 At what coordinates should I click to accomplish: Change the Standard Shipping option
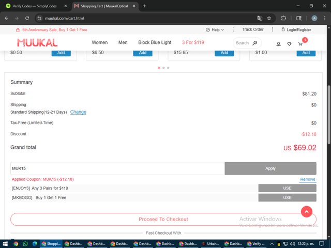click(78, 112)
